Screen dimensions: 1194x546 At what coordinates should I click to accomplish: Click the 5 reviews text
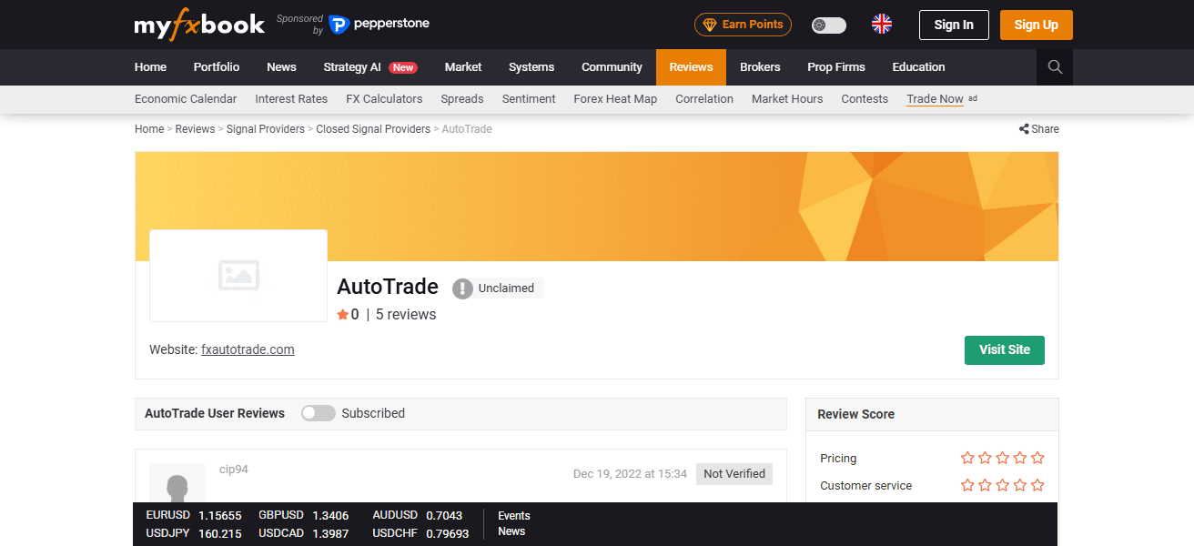click(x=406, y=315)
